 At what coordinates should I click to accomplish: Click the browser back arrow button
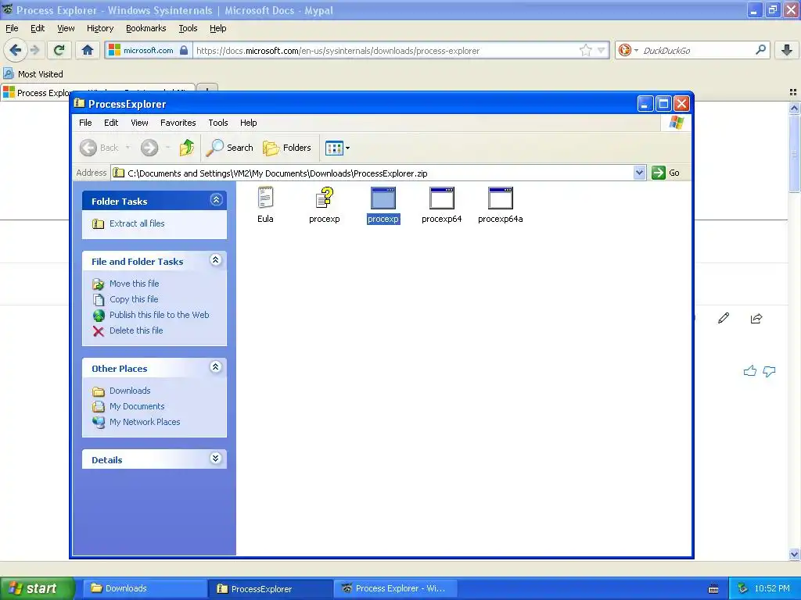pos(16,50)
